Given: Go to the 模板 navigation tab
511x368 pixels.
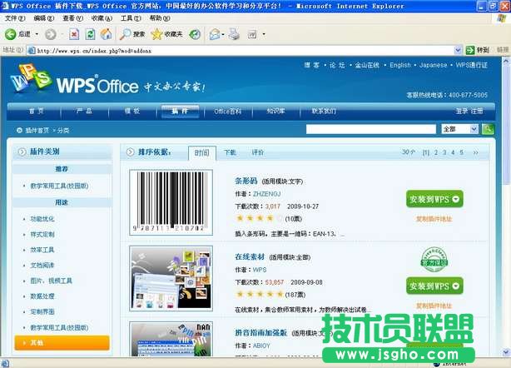Looking at the screenshot, I should (132, 112).
